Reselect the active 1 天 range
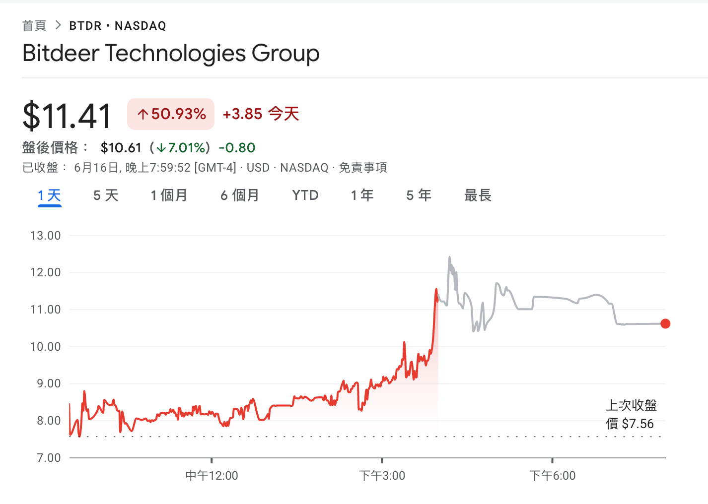This screenshot has width=708, height=504. point(49,195)
